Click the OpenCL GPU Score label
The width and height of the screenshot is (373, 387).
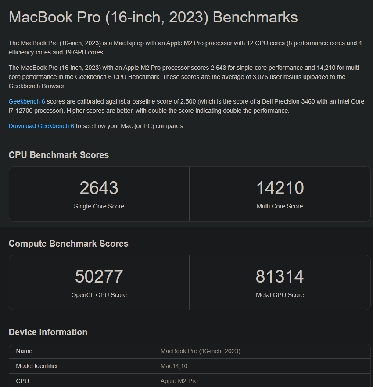(x=99, y=295)
